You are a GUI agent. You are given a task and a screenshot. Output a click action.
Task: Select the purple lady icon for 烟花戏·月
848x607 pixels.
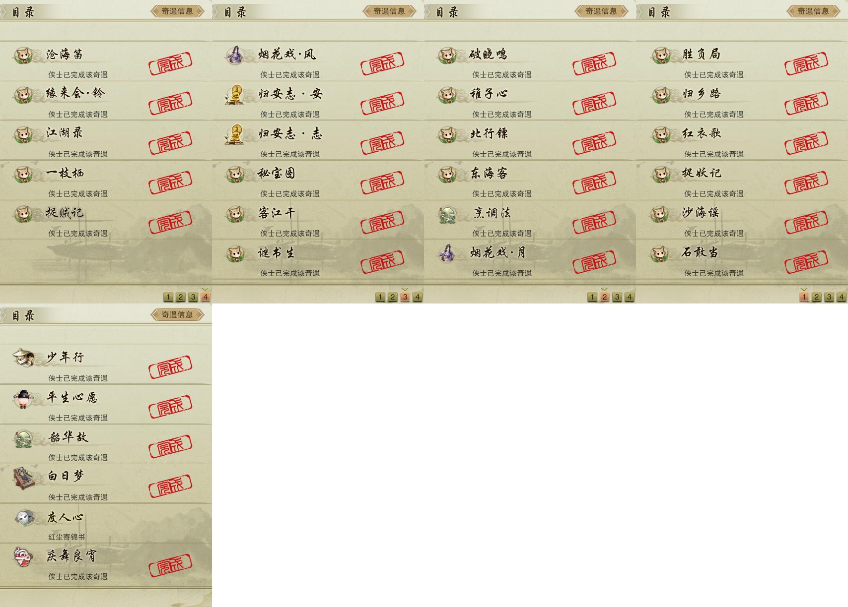click(x=448, y=253)
